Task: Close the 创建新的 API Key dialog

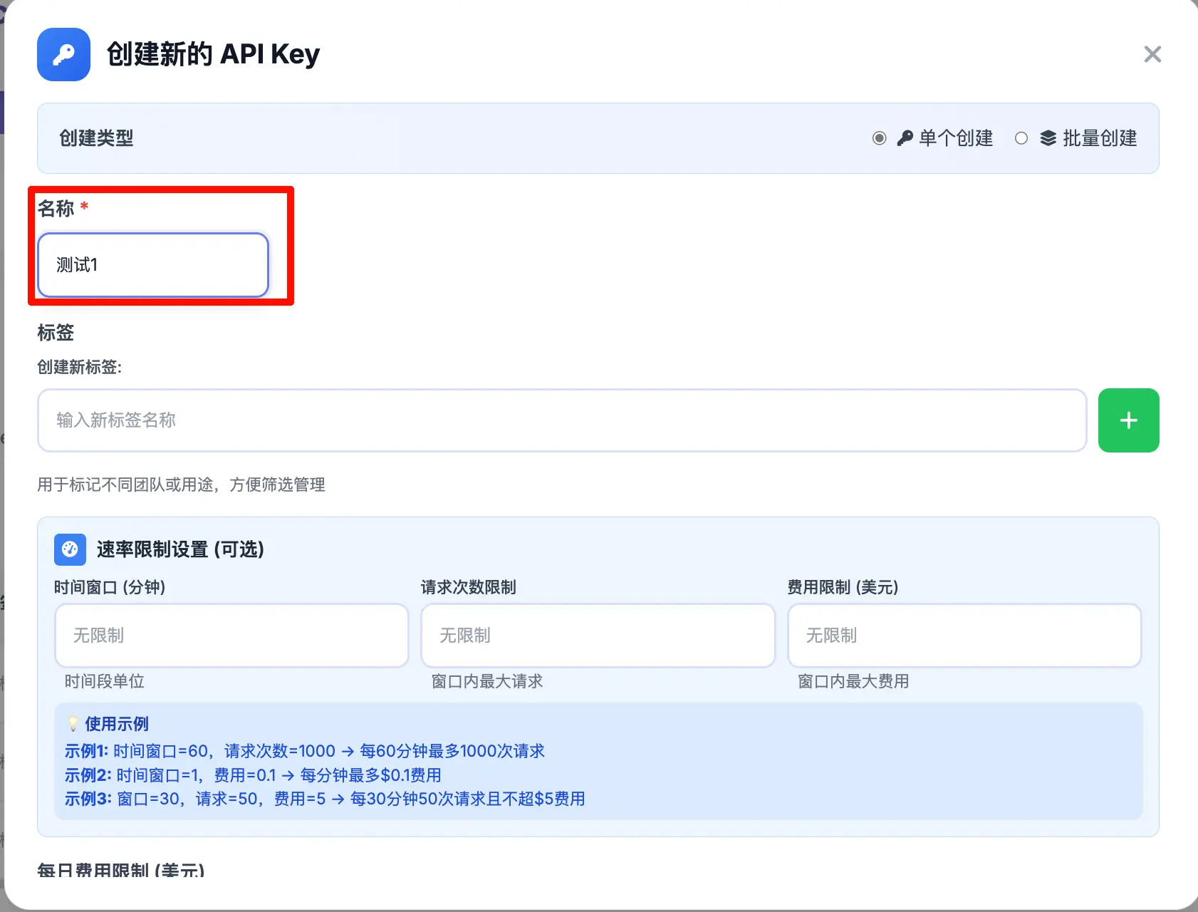Action: point(1152,54)
